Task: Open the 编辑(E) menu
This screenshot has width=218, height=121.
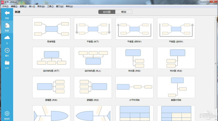Action: (x=14, y=7)
